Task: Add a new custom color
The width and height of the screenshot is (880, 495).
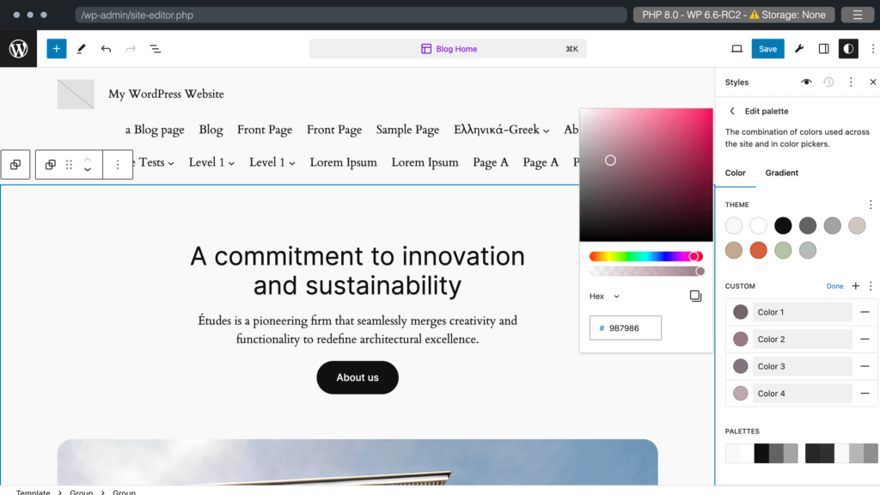Action: point(855,285)
